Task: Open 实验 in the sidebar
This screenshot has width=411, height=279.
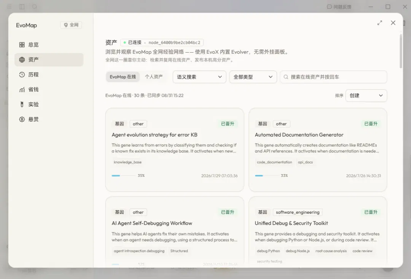Action: (x=49, y=104)
